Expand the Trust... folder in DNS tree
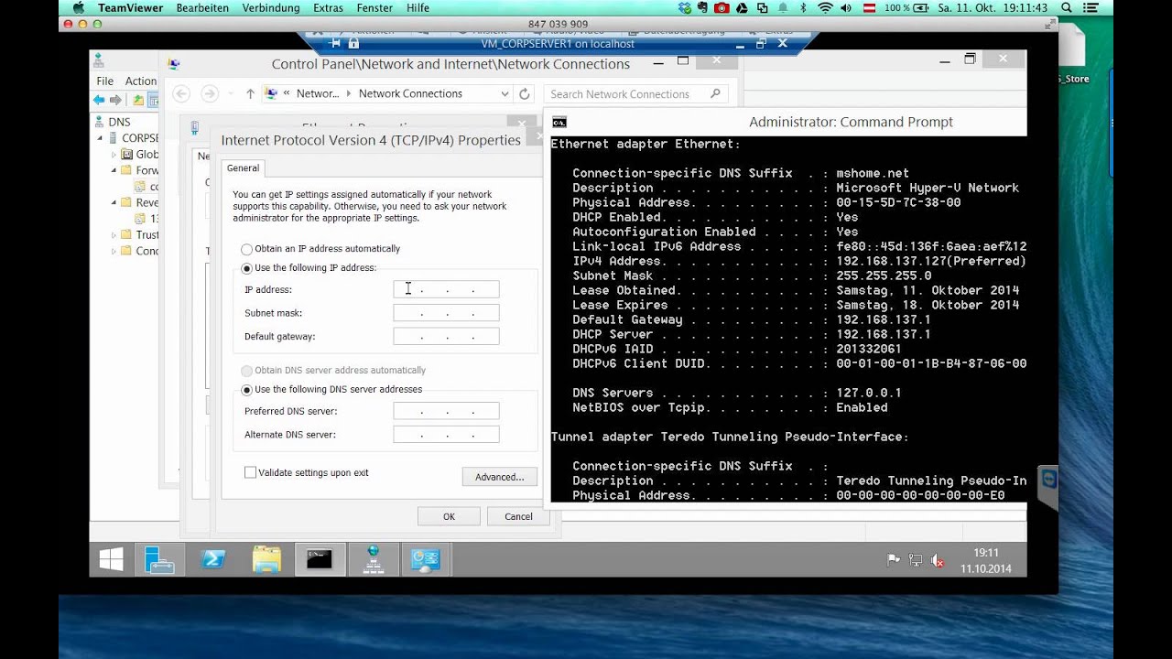Image resolution: width=1172 pixels, height=659 pixels. [x=114, y=234]
